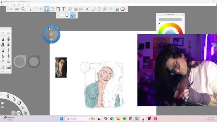Viewport: 217px width, 122px height.
Task: Select the Distort tool next to Transform
Action: pos(52,9)
